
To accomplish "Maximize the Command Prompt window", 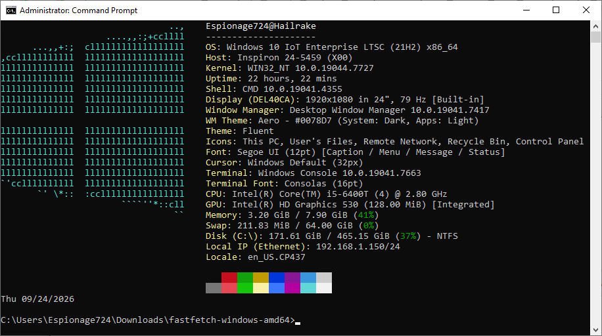I will (556, 10).
